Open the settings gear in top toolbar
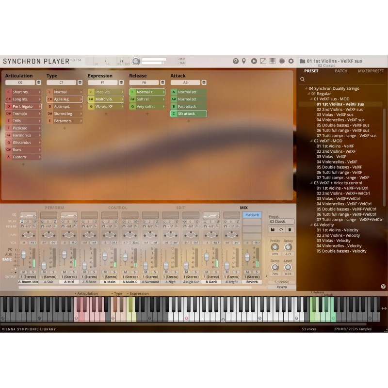The height and width of the screenshot is (388, 388). (x=291, y=61)
